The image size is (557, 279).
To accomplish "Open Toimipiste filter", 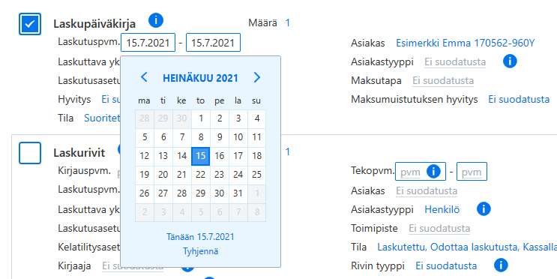I will [439, 228].
